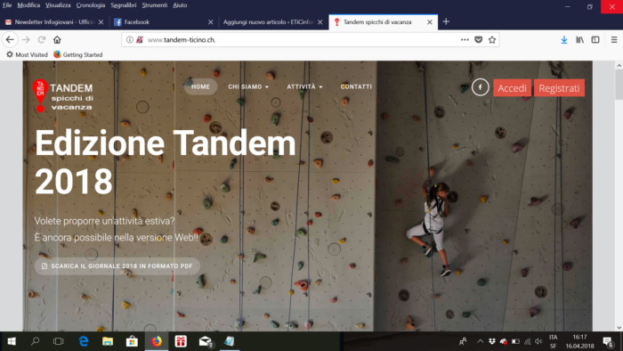Open a new browser tab
Screen dimensions: 623x351
(446, 22)
